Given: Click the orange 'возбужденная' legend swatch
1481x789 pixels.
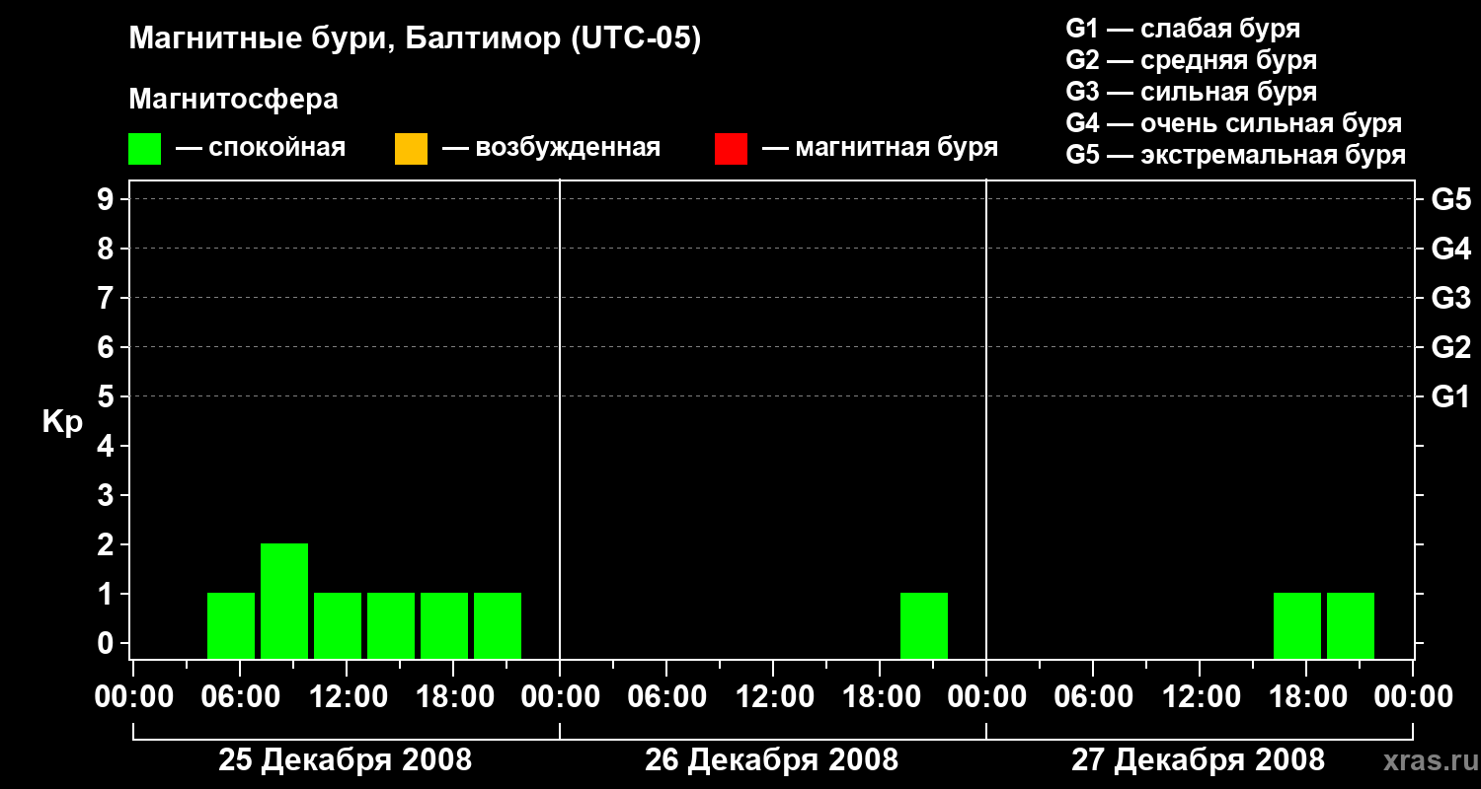Looking at the screenshot, I should [x=411, y=149].
